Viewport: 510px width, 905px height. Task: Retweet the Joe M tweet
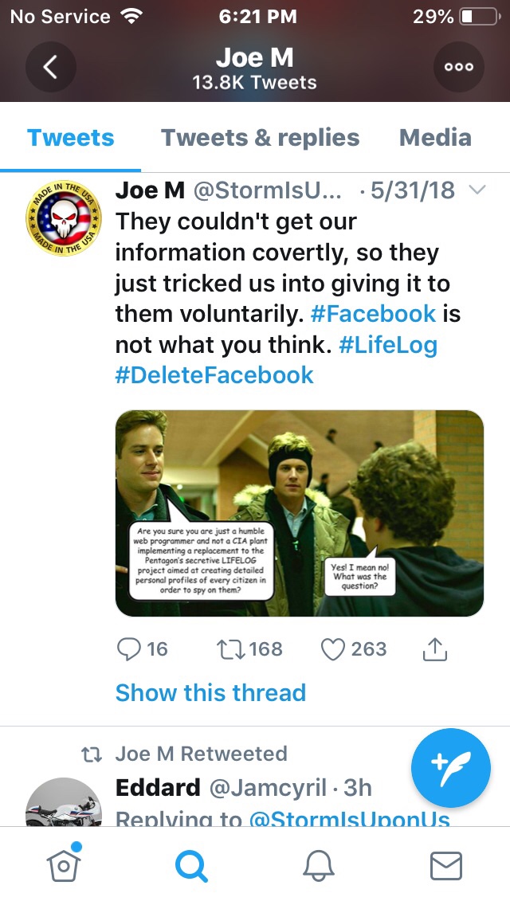click(230, 649)
